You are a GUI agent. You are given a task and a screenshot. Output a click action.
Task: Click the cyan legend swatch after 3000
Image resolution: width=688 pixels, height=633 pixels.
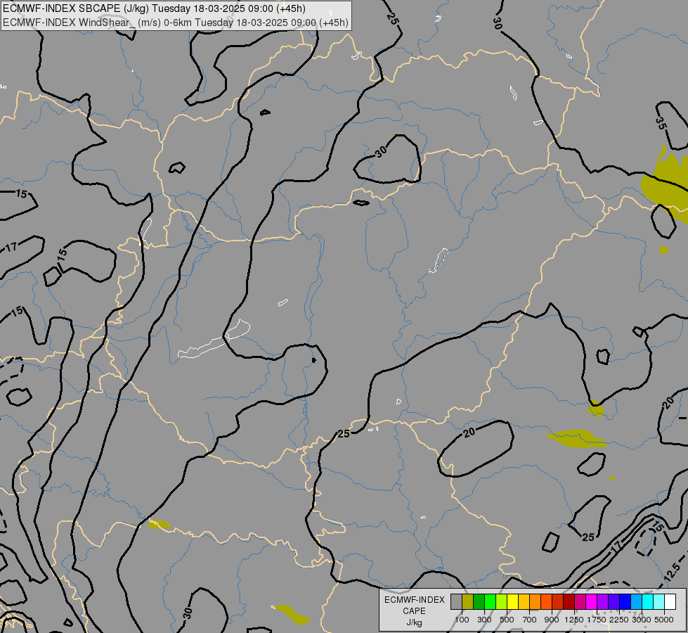(x=648, y=601)
